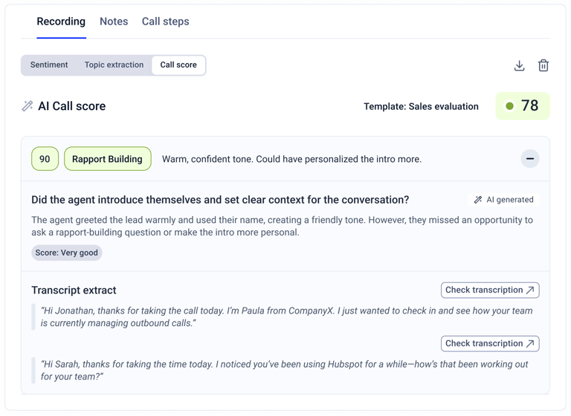Click the Score: Very good chip
This screenshot has height=416, width=571.
(67, 253)
